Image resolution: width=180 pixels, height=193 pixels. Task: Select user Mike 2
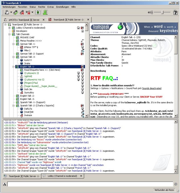[x=27, y=50]
